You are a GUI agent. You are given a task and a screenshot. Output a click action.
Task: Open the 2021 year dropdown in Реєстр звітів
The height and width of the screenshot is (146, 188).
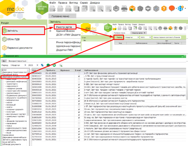tap(150, 37)
